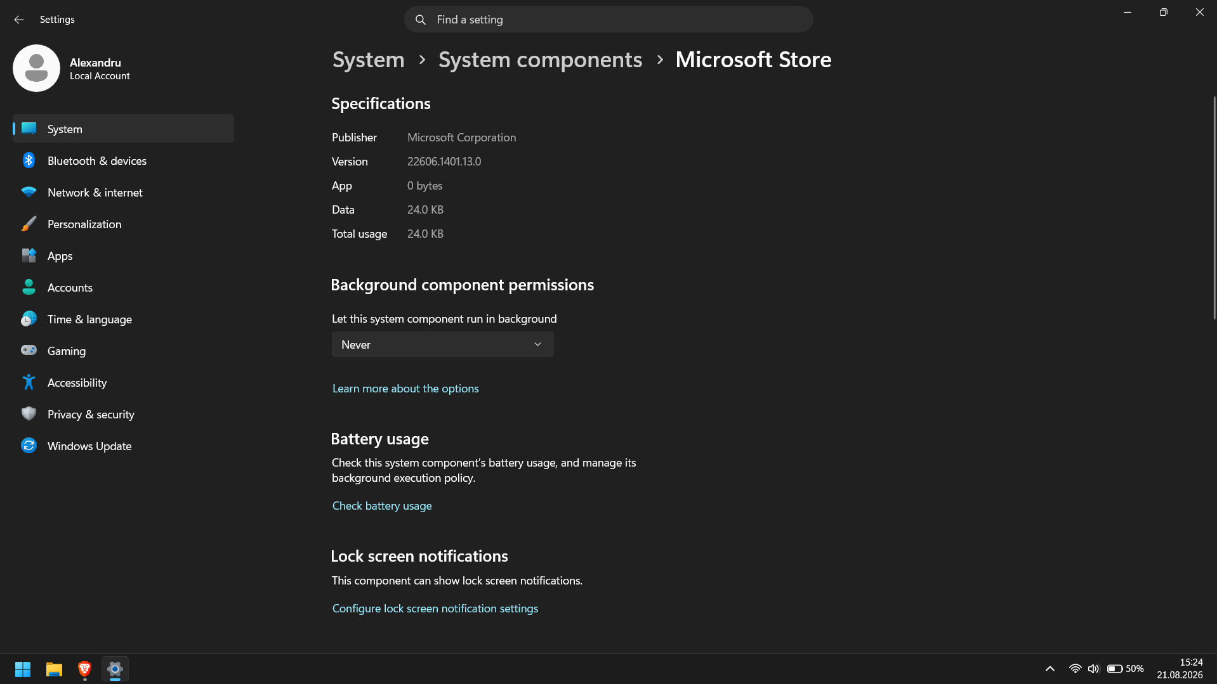Click the Network wifi icon in sidebar

pos(29,192)
